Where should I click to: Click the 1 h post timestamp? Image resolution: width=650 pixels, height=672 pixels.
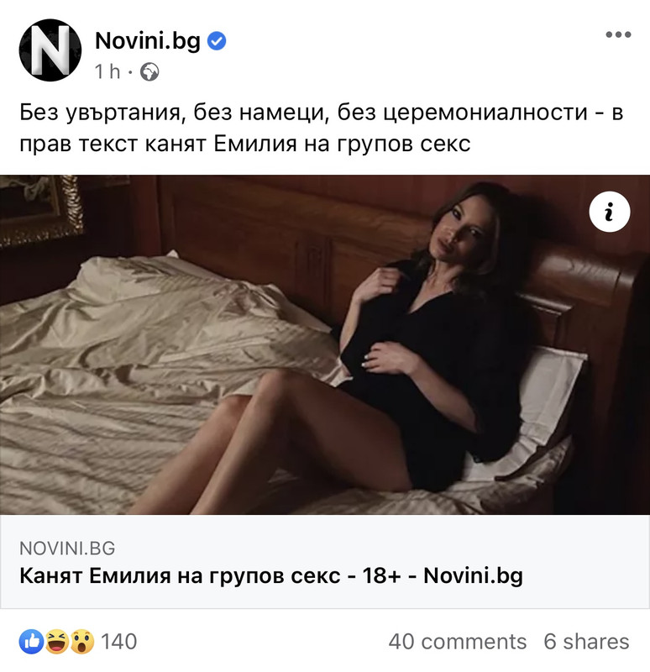click(x=107, y=71)
